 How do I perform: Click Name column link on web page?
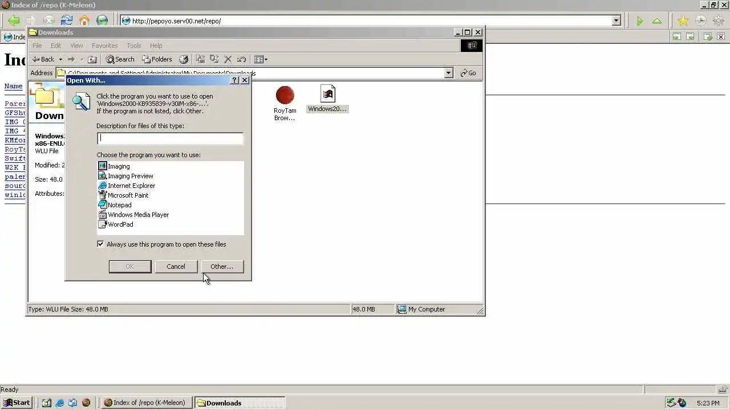tap(14, 87)
